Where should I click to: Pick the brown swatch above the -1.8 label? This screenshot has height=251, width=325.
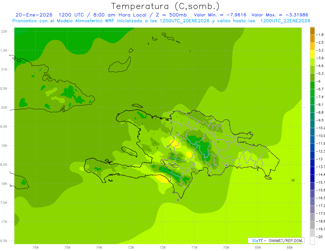pyautogui.click(x=312, y=31)
